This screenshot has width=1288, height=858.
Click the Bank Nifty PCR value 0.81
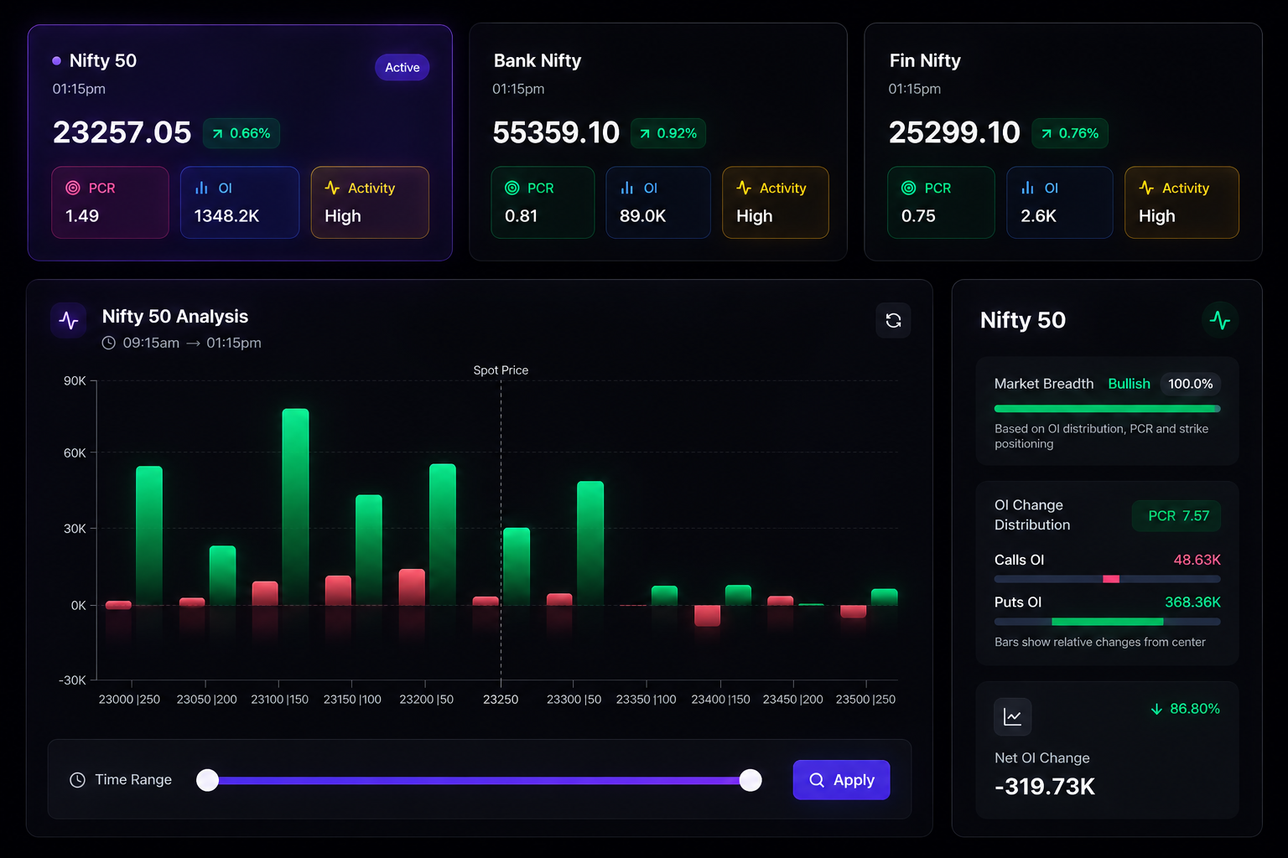[x=521, y=216]
